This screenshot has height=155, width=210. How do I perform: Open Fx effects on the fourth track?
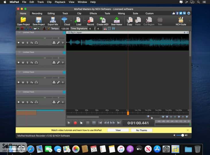pos(32,102)
